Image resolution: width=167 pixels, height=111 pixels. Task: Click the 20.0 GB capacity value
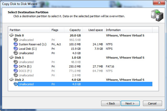(75, 35)
